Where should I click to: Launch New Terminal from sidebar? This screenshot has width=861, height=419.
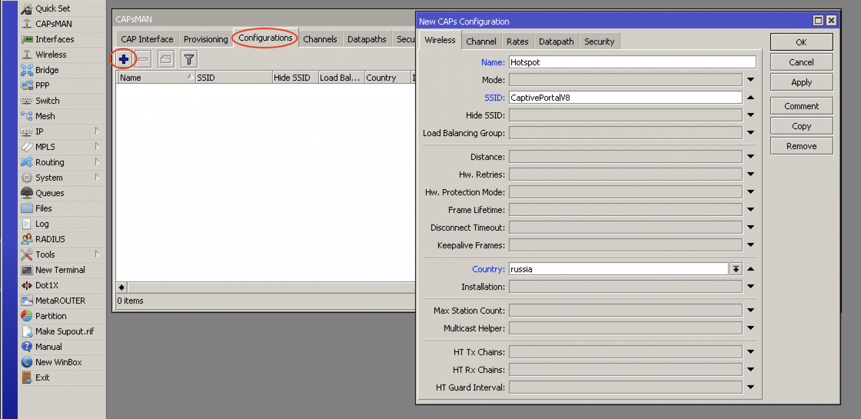click(x=60, y=270)
